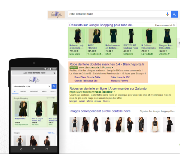
Task: Open Grande Taille pour Elle sitelink
Action: (86, 81)
